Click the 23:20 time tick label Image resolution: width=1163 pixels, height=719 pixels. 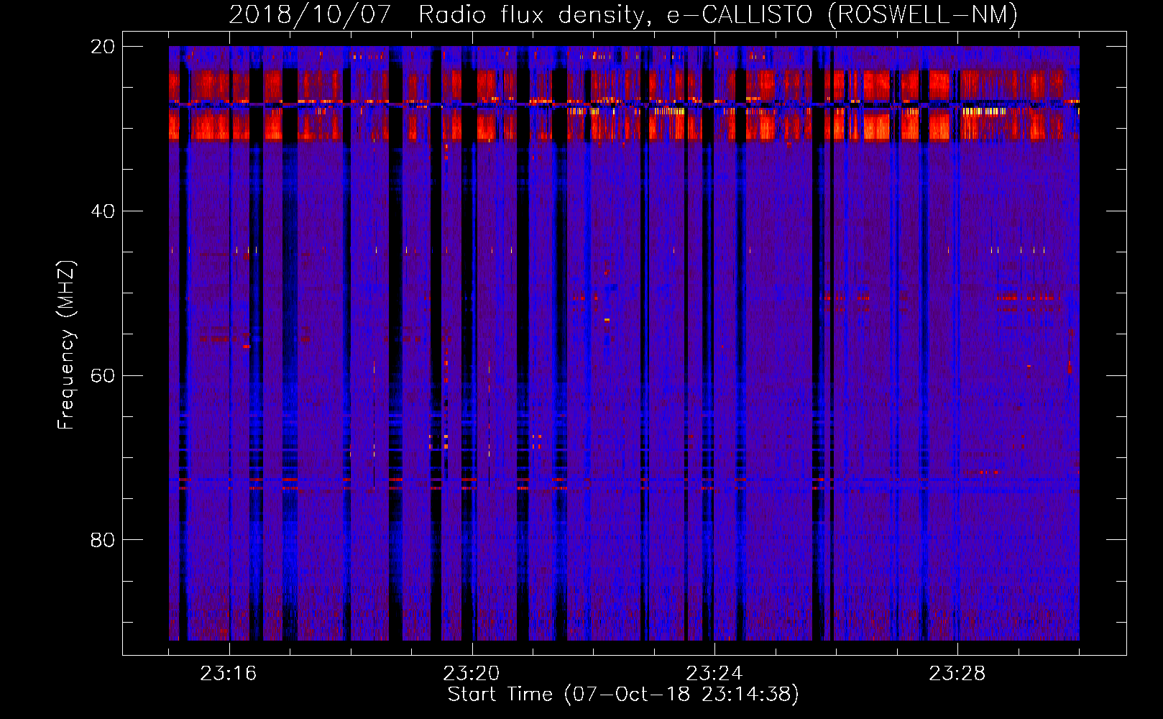(472, 674)
